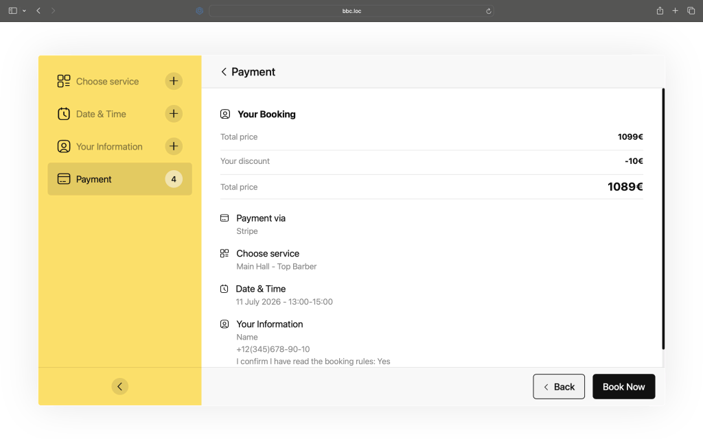The height and width of the screenshot is (439, 703).
Task: Click the phone number +12(345)678-90-10
Action: coord(273,349)
